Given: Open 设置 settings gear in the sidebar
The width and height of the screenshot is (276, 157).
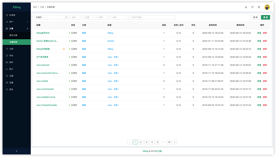Looking at the screenshot, I should tap(7, 83).
